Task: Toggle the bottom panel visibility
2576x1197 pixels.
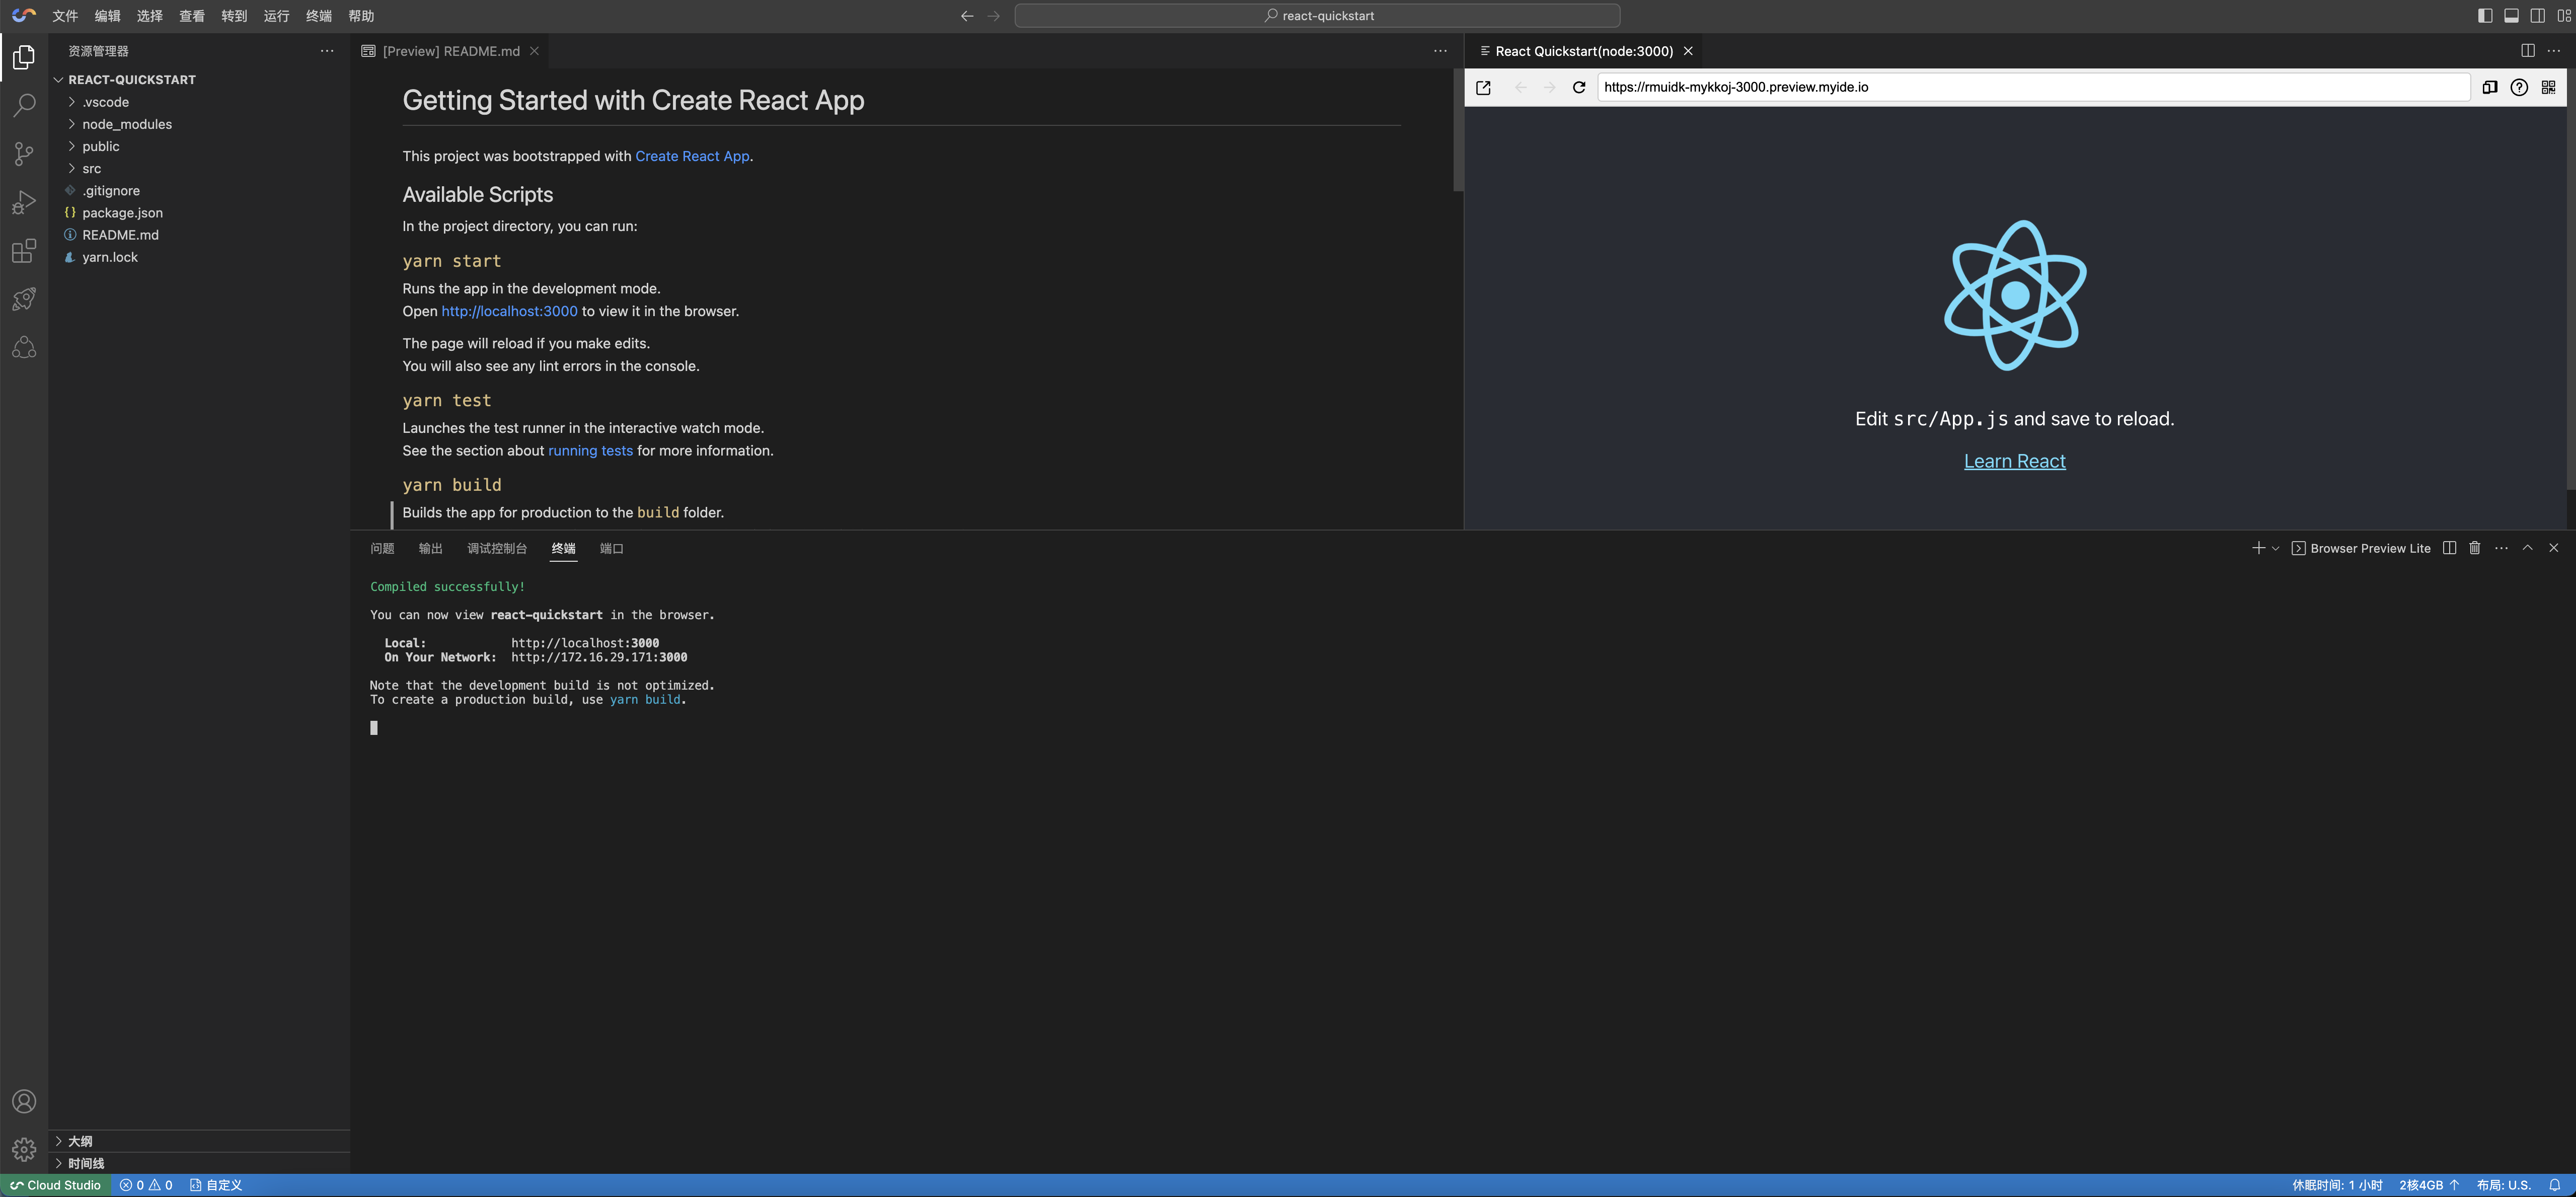Action: click(2511, 15)
